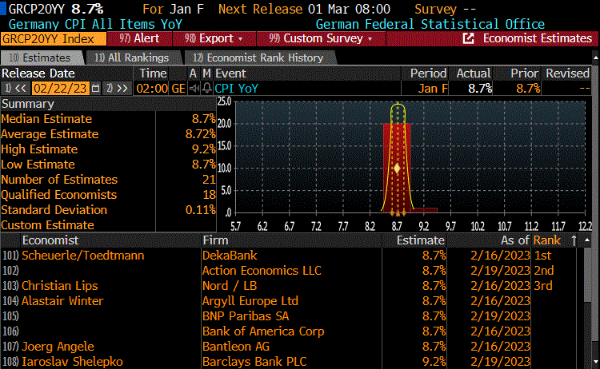Viewport: 600px width, 369px height.
Task: Open Economist Rank History tab
Action: 258,58
